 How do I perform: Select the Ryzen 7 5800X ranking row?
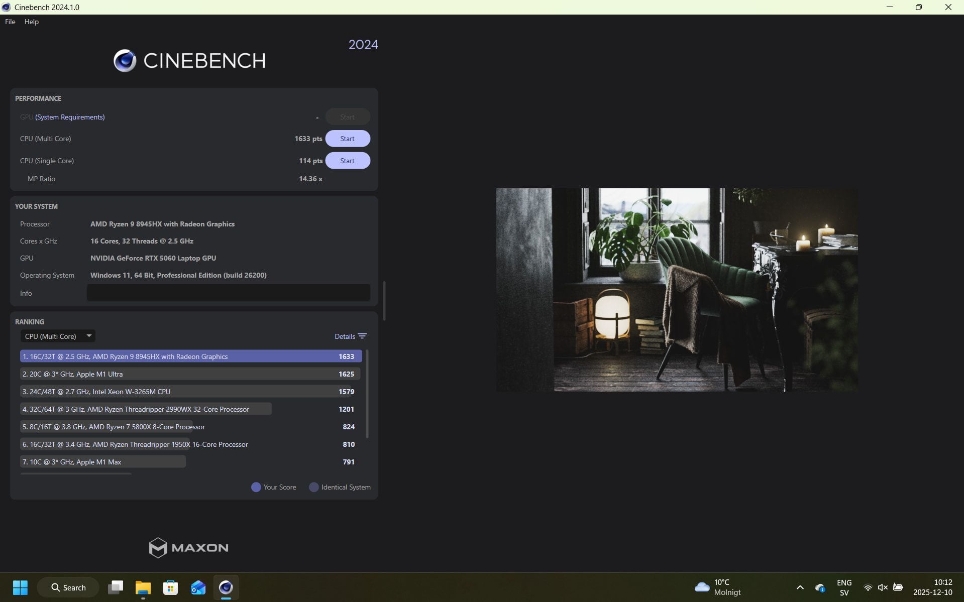pyautogui.click(x=191, y=427)
